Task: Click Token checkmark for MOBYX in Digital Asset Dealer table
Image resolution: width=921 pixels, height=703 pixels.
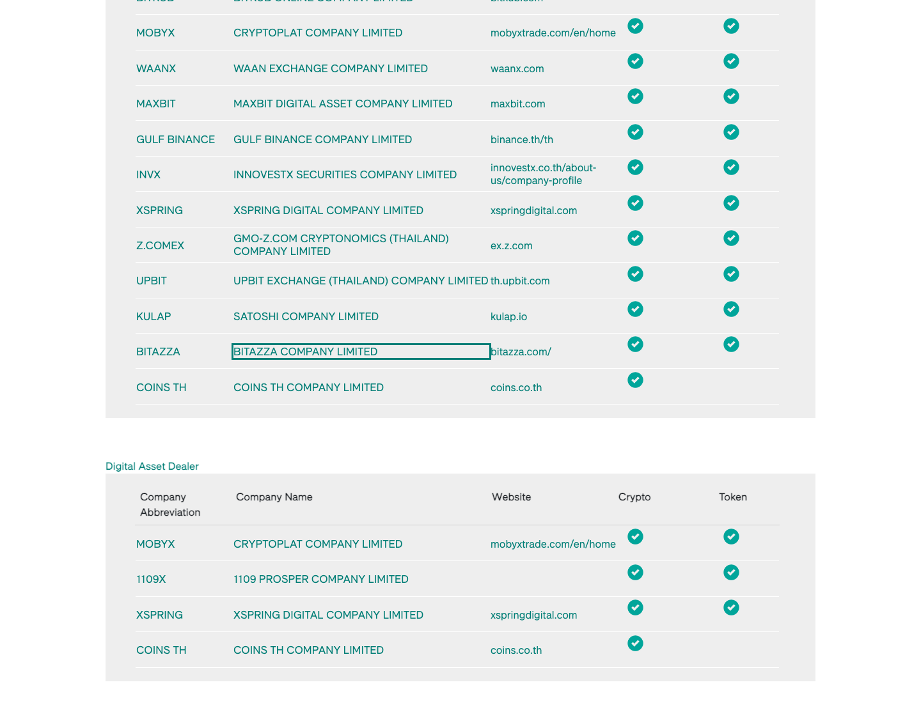Action: click(731, 537)
